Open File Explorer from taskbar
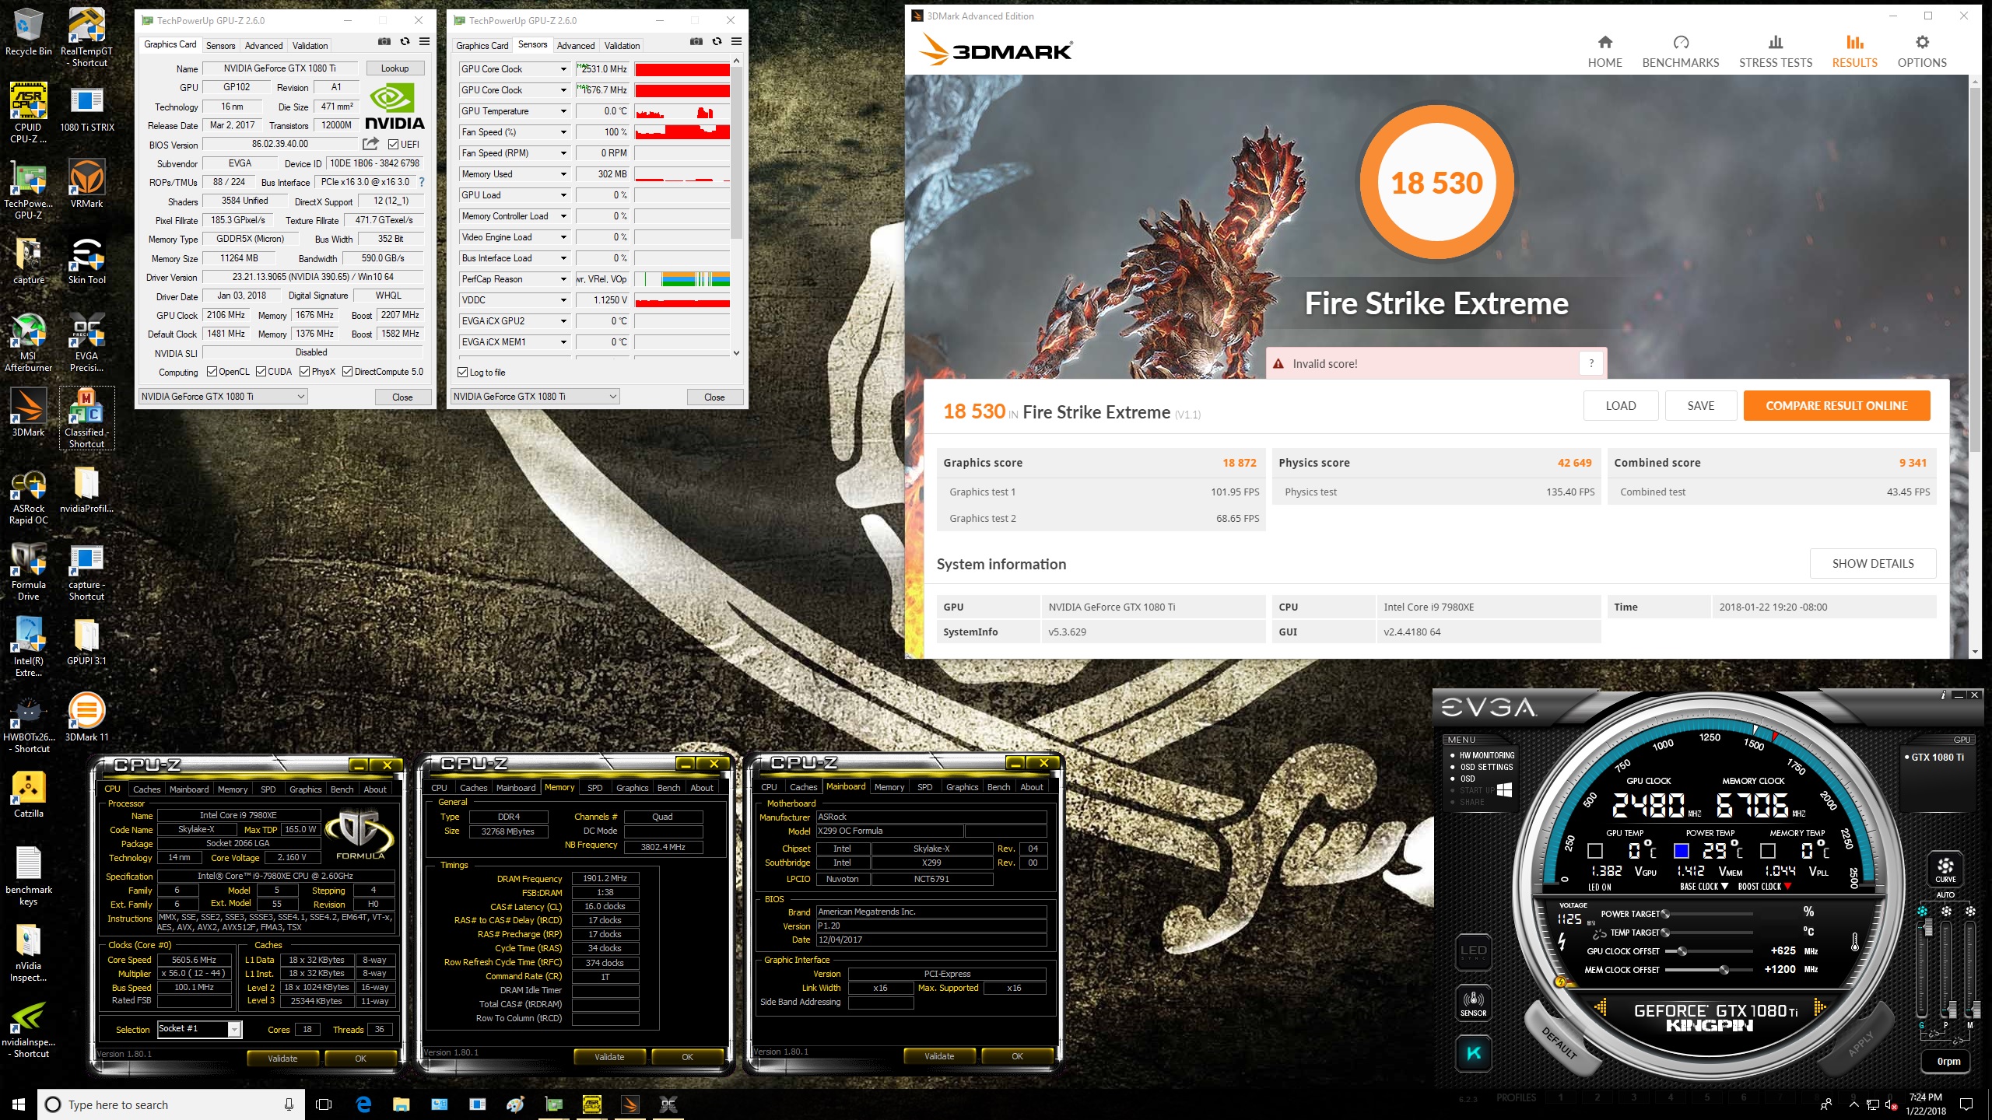 pyautogui.click(x=401, y=1104)
